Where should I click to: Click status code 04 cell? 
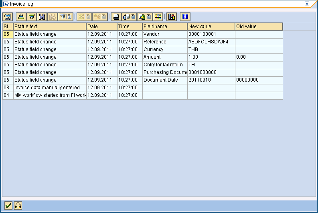click(x=8, y=95)
